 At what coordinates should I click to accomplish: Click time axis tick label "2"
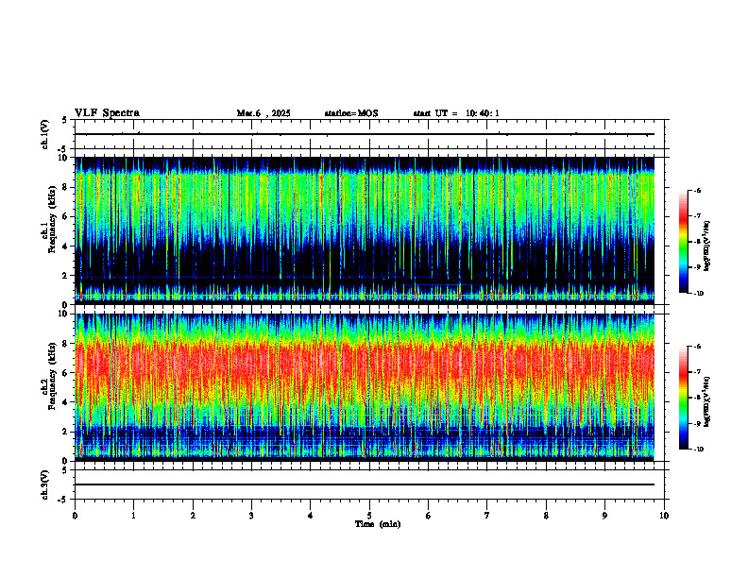click(x=193, y=516)
